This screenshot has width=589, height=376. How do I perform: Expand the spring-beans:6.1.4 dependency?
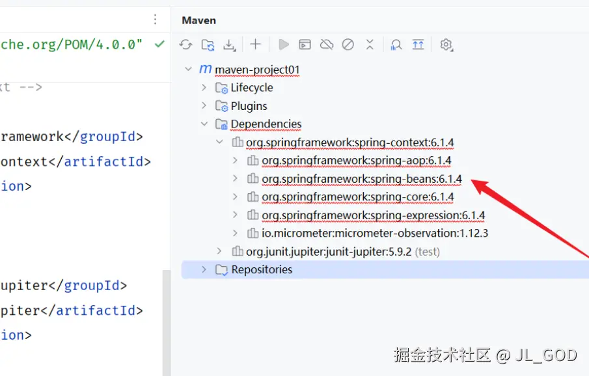click(235, 178)
